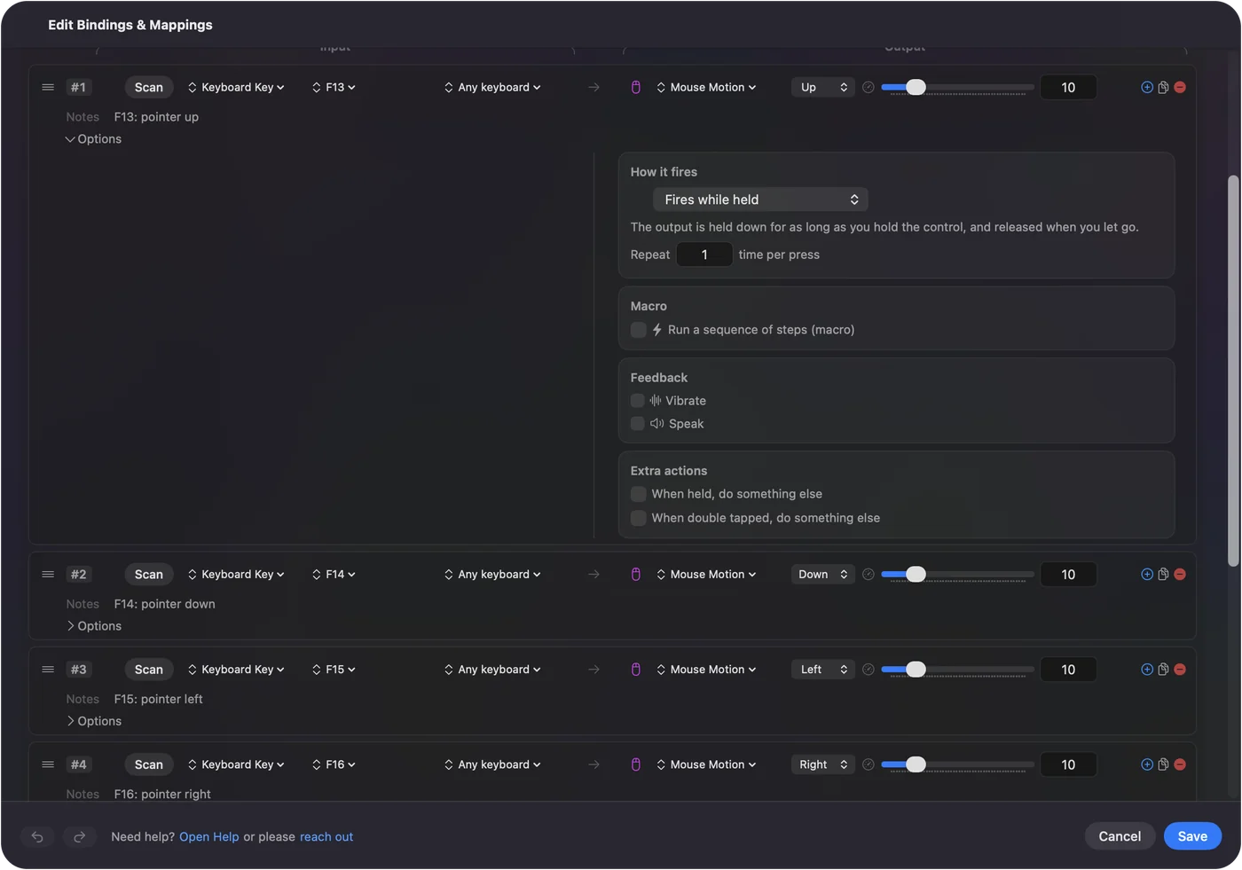This screenshot has width=1242, height=870.
Task: Click the Scan button for binding #4
Action: (x=149, y=764)
